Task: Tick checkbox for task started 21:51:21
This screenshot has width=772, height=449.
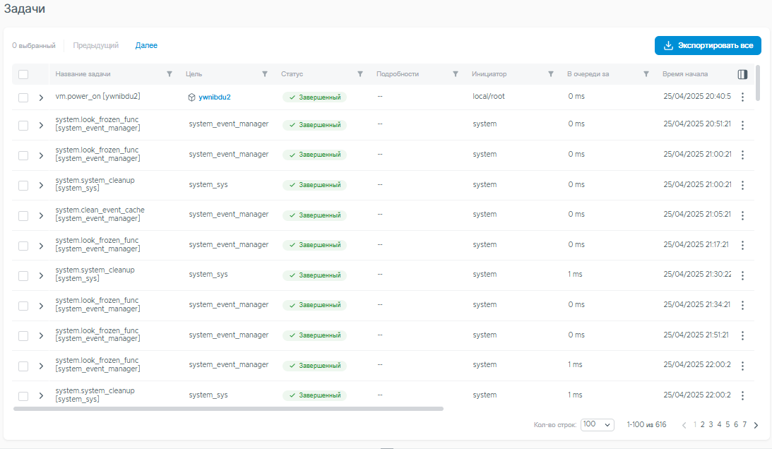Action: click(x=23, y=336)
